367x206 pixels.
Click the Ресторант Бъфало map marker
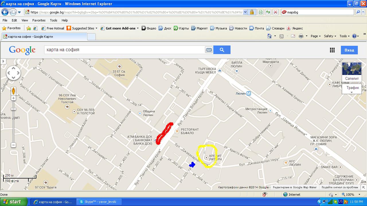(177, 131)
